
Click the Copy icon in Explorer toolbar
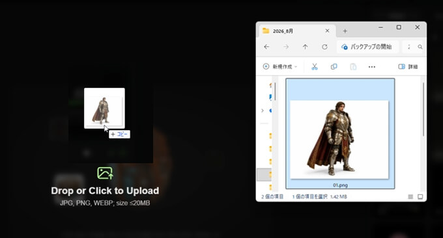click(334, 67)
